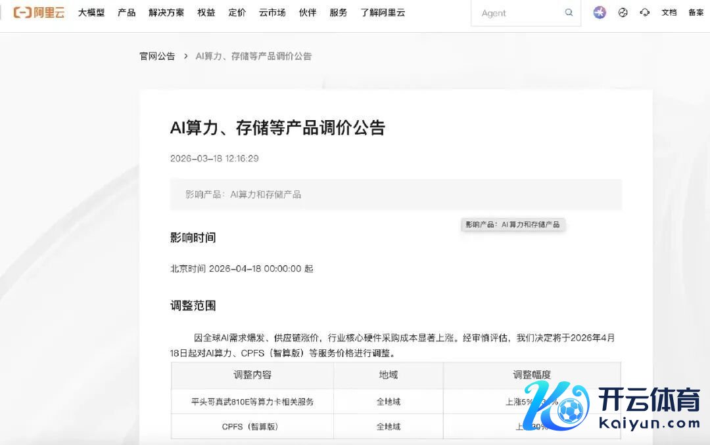Viewport: 710px width, 445px height.
Task: Open the 产品 navigation menu
Action: [127, 12]
